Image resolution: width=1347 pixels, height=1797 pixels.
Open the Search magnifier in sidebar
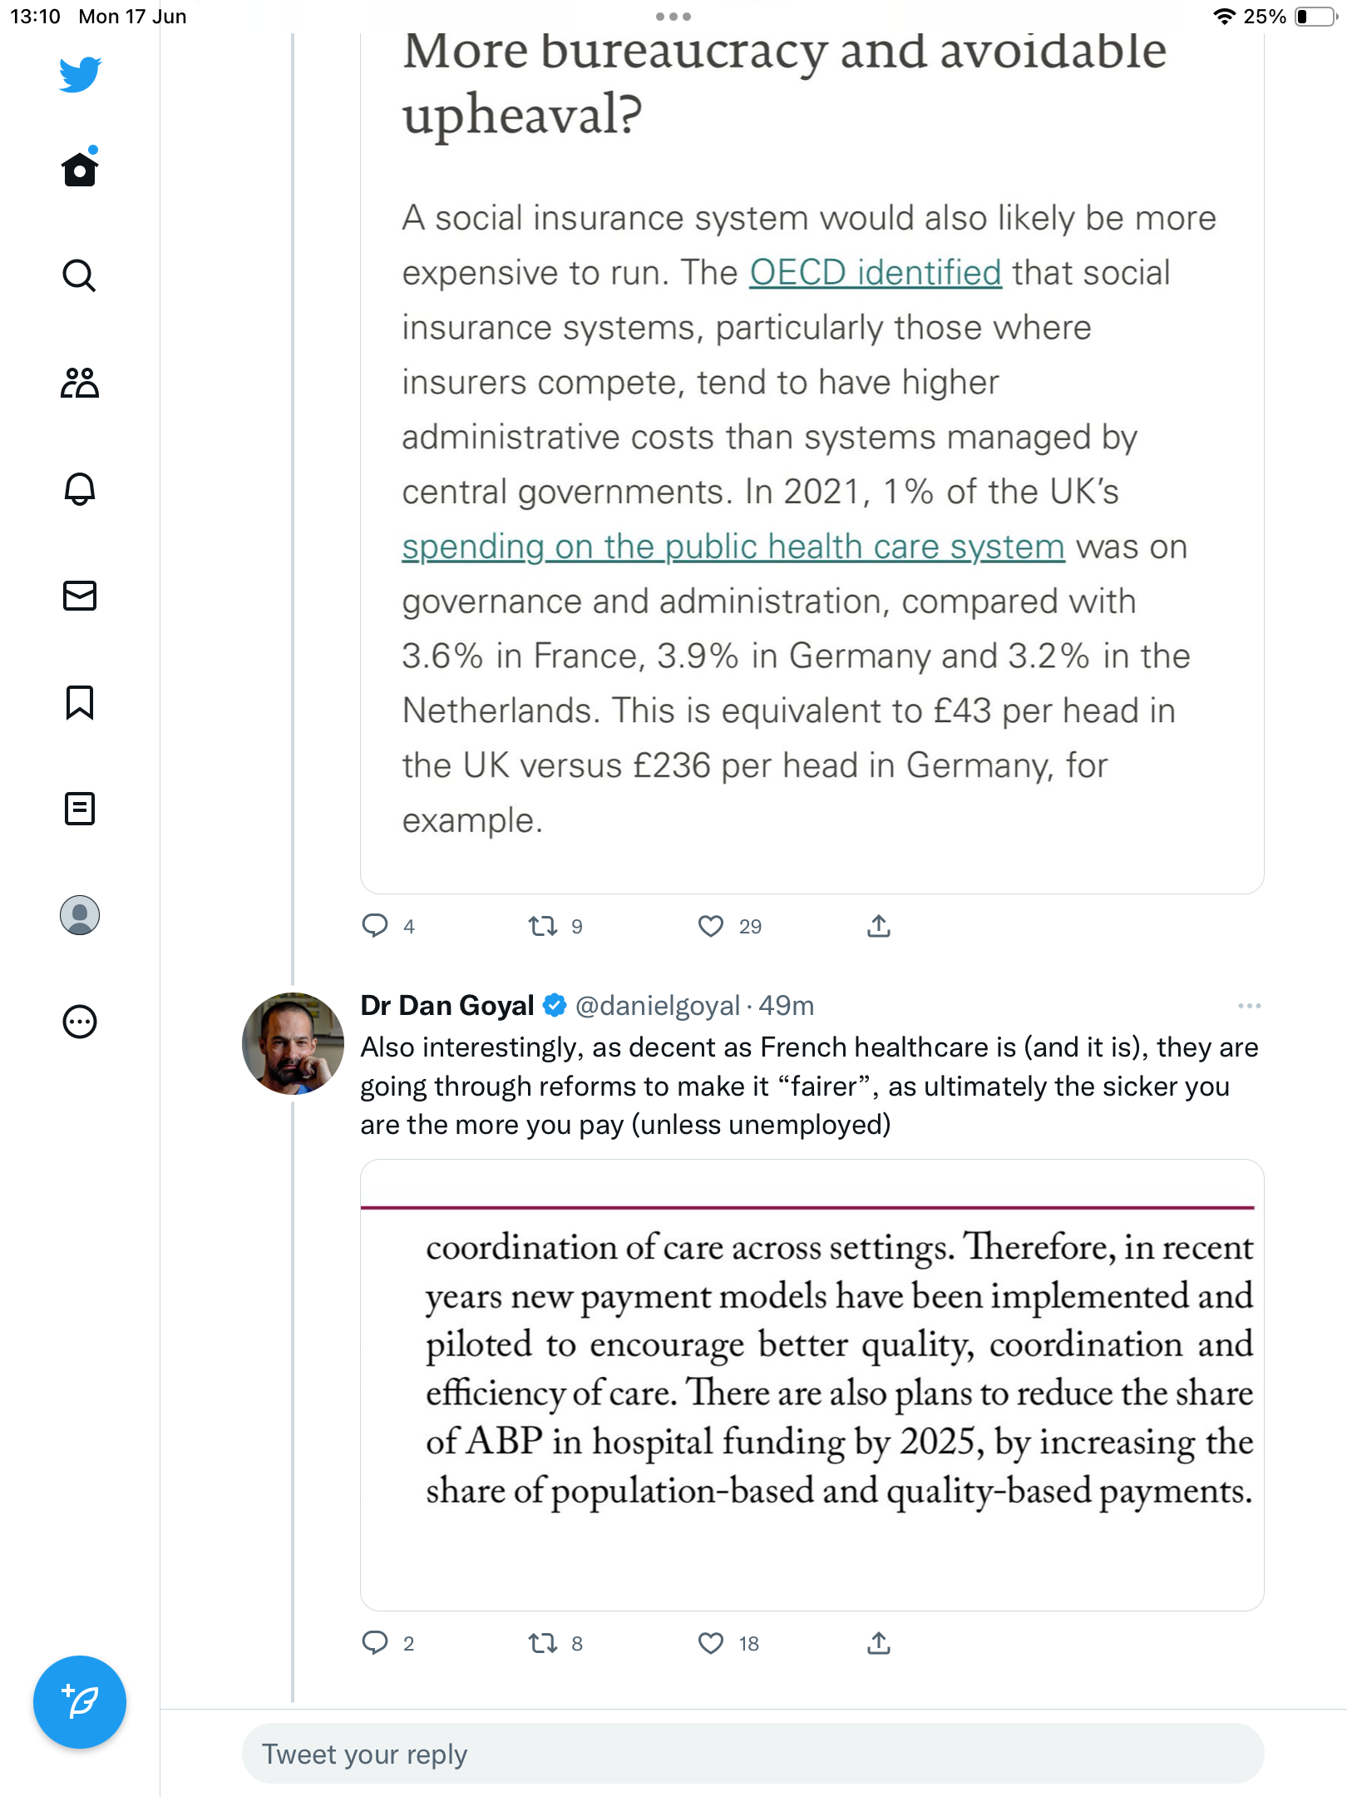[80, 275]
